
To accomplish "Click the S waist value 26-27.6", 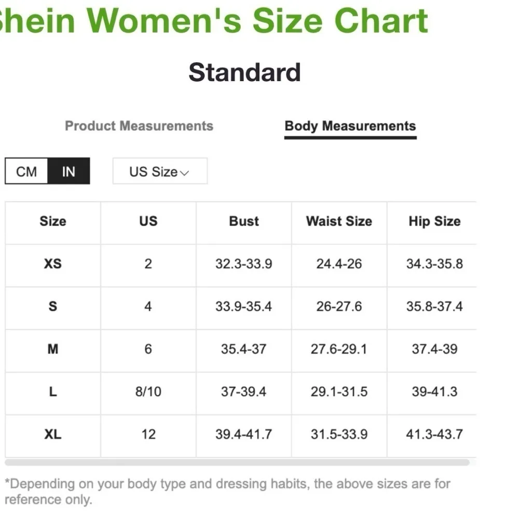I will point(339,306).
